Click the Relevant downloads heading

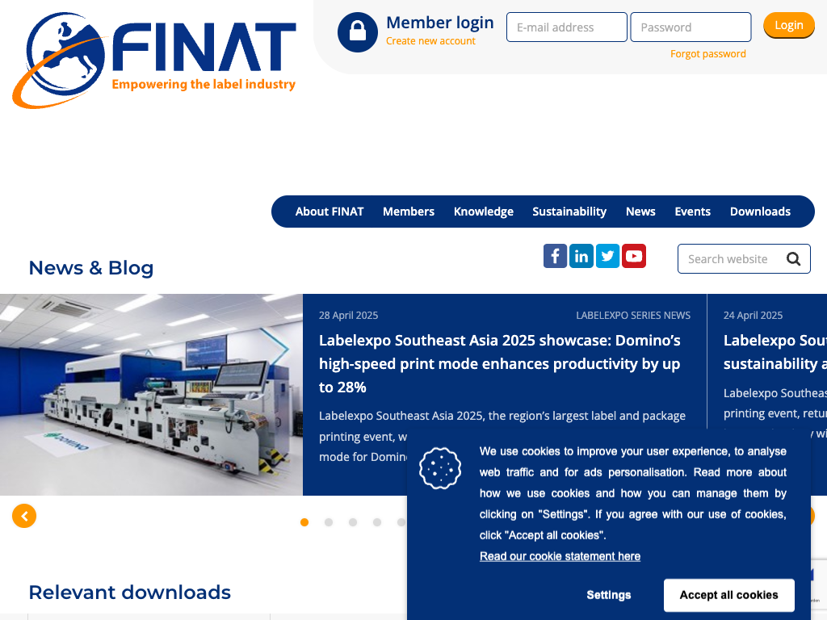click(x=130, y=592)
